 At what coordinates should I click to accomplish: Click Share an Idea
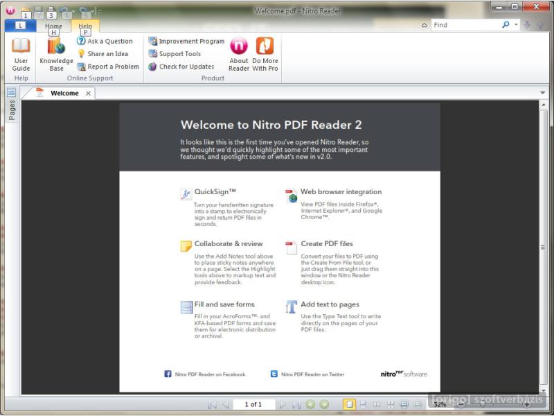pyautogui.click(x=102, y=54)
